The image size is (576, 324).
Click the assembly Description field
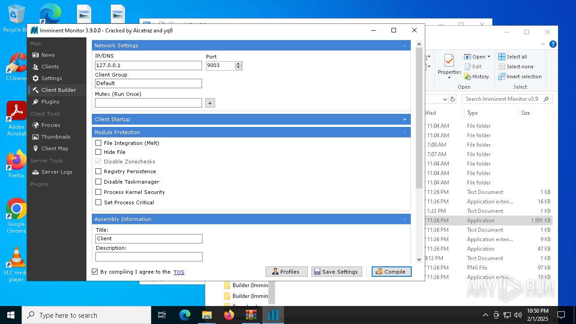tap(149, 256)
